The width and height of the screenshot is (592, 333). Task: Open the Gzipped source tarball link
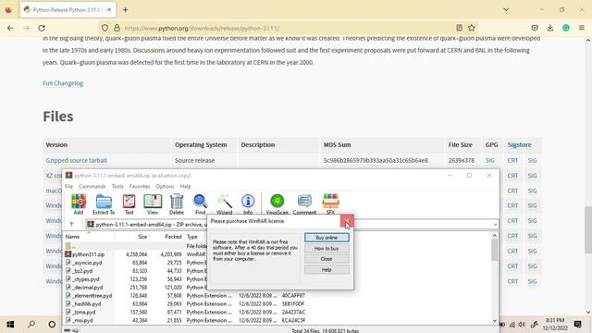pos(76,160)
